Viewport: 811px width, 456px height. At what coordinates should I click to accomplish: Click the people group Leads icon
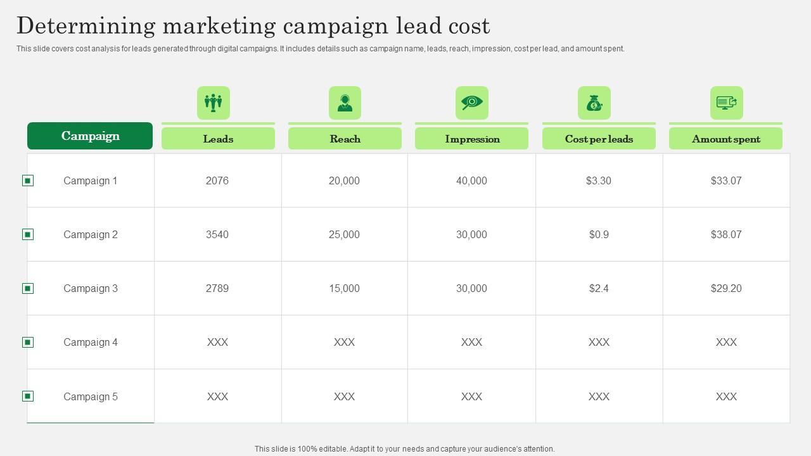(214, 103)
